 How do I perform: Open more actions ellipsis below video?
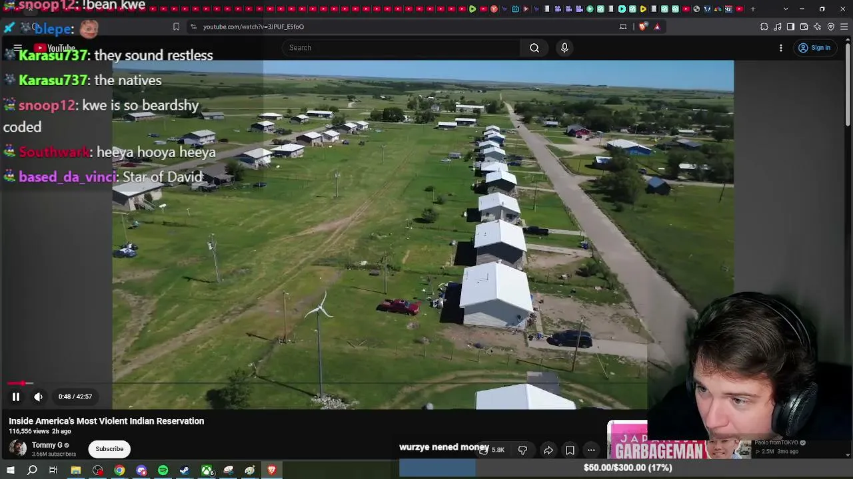point(591,450)
